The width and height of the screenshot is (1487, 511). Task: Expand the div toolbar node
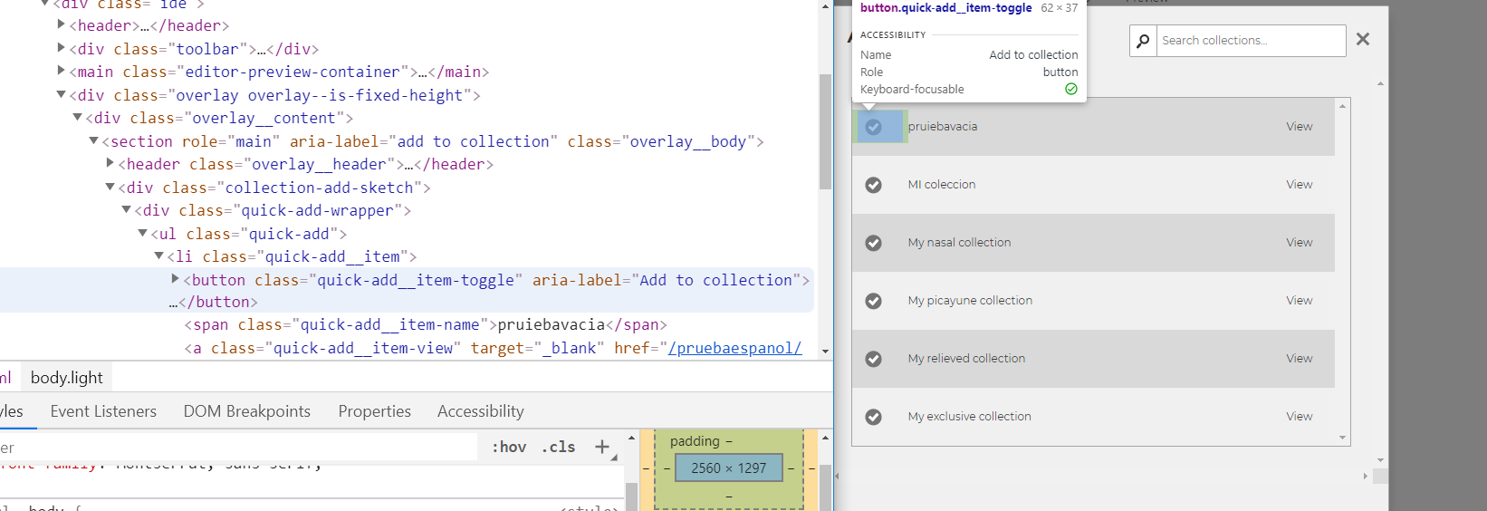point(61,47)
